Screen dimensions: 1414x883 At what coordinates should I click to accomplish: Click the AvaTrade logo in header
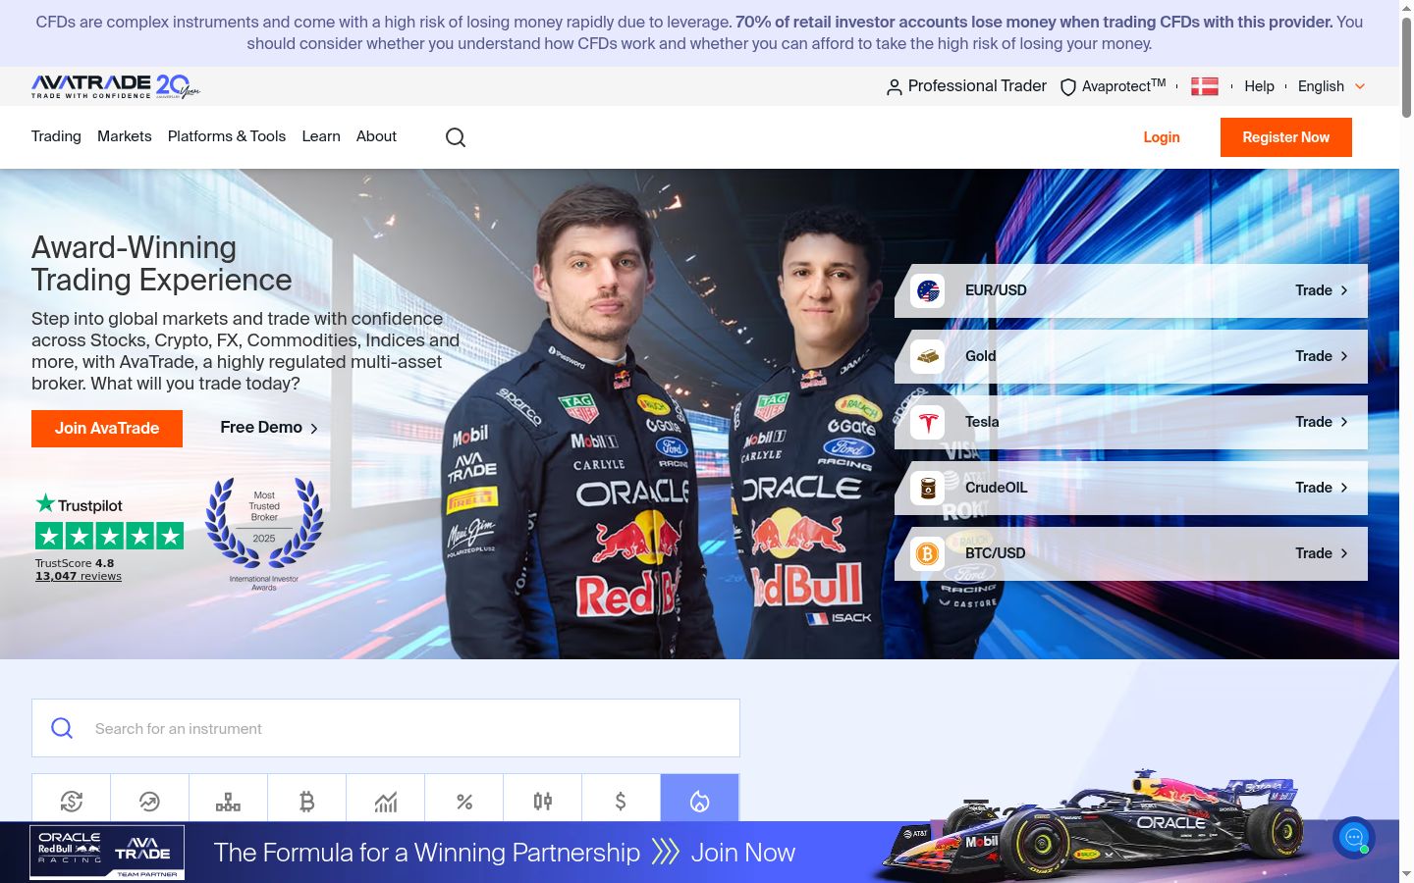[116, 86]
